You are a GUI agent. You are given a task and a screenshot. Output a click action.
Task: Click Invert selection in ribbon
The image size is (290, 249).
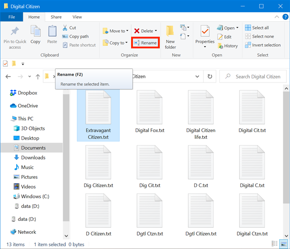[x=263, y=45]
